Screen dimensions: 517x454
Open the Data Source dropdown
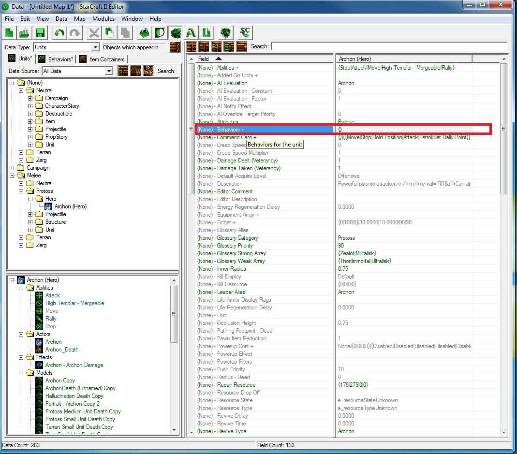109,71
